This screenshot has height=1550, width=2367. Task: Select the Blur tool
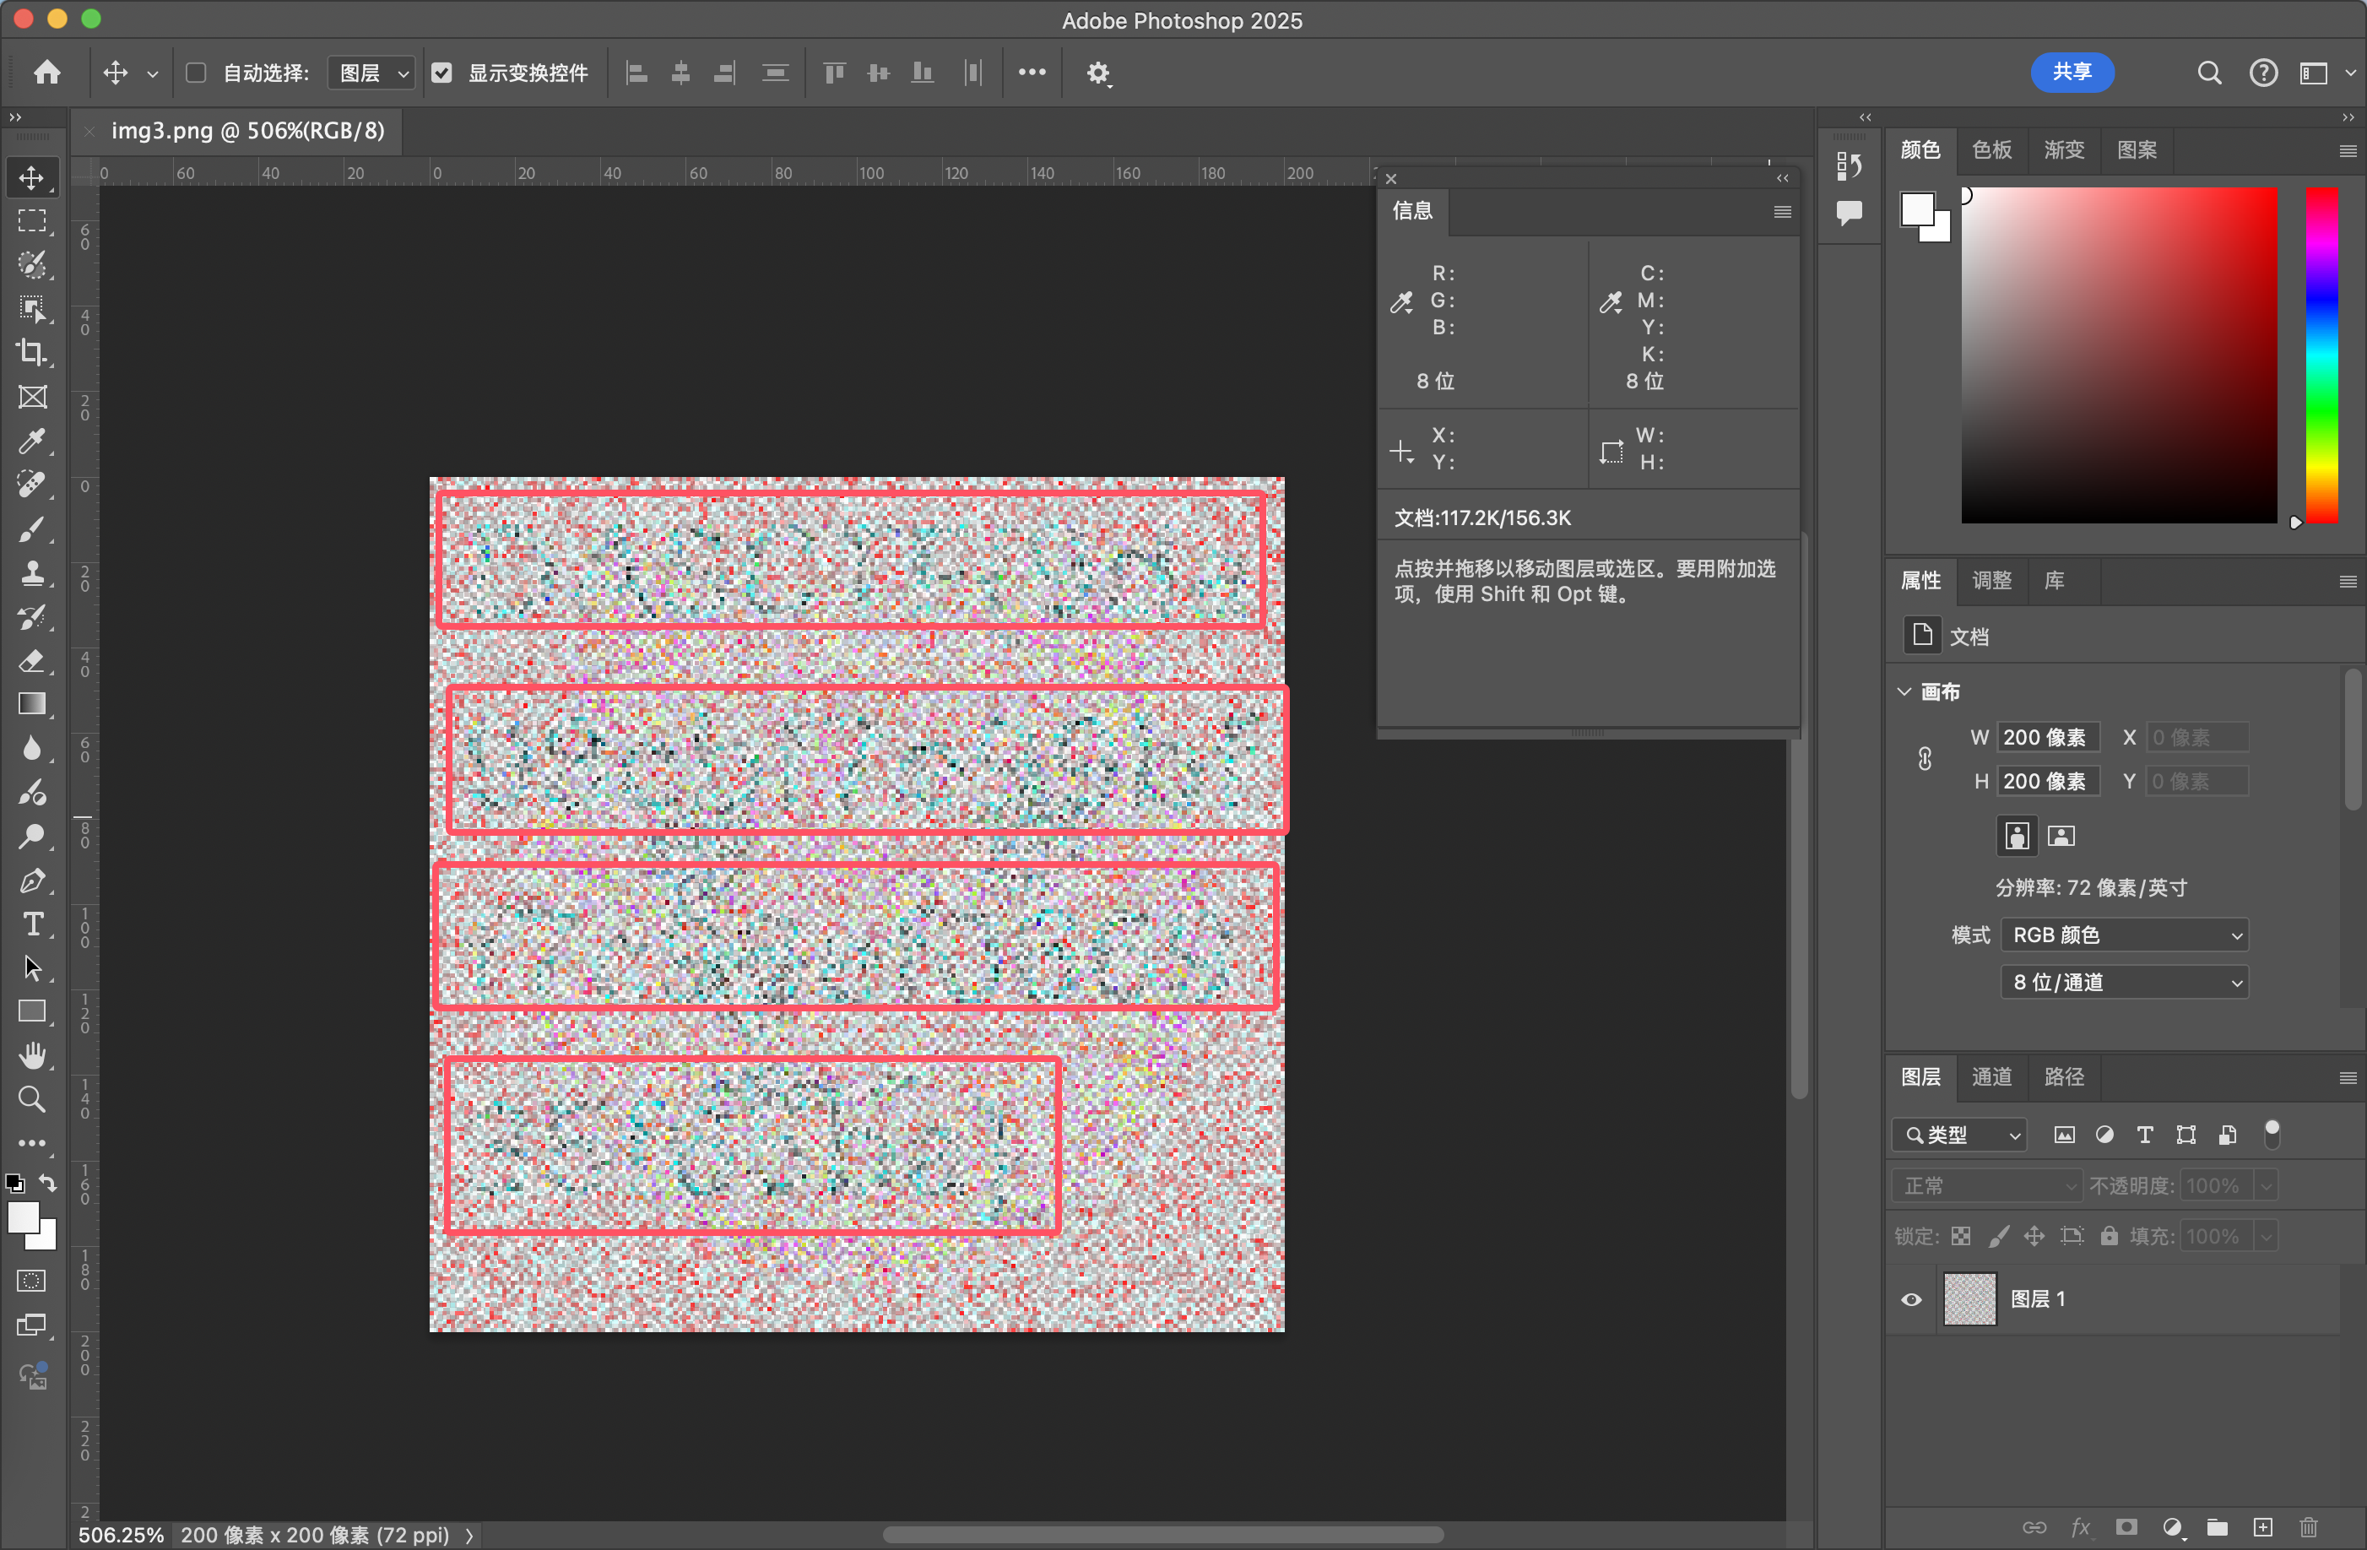coord(32,749)
